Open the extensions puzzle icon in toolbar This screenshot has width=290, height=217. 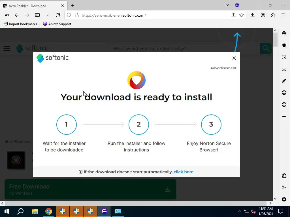[x=273, y=15]
